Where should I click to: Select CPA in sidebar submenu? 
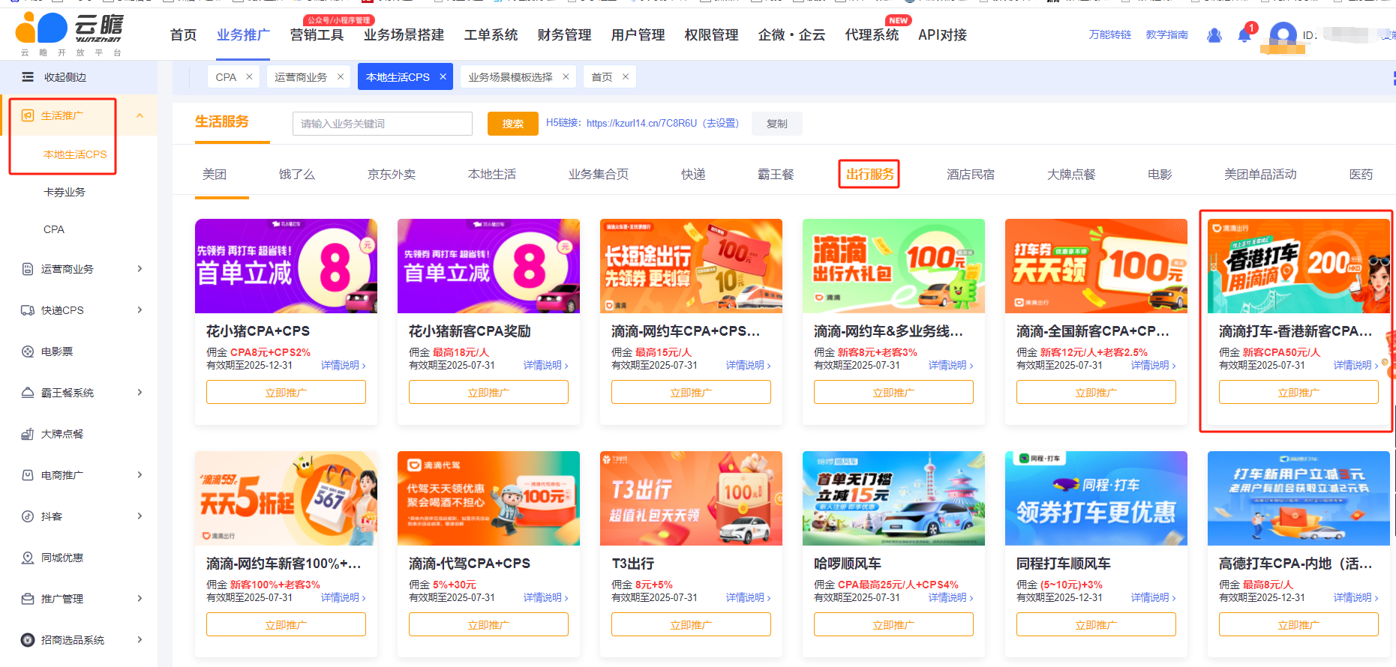click(x=54, y=229)
